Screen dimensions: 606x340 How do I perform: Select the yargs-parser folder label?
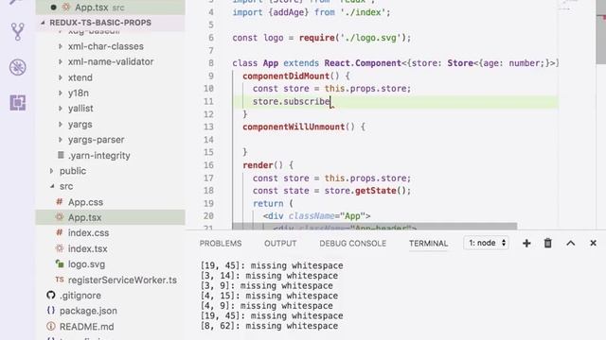(x=97, y=140)
